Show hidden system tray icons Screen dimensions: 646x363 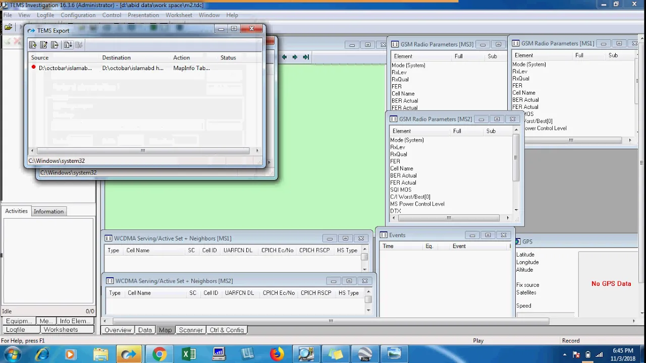pos(565,354)
